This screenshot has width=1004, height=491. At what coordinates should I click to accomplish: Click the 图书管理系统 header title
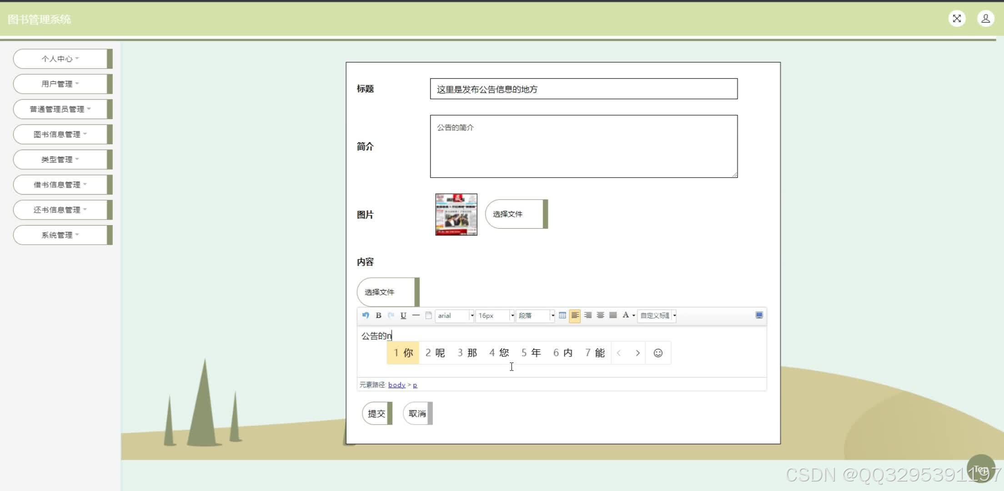coord(39,20)
